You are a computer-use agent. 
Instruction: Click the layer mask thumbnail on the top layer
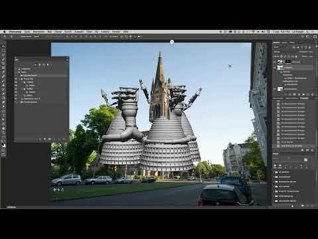pos(288,62)
